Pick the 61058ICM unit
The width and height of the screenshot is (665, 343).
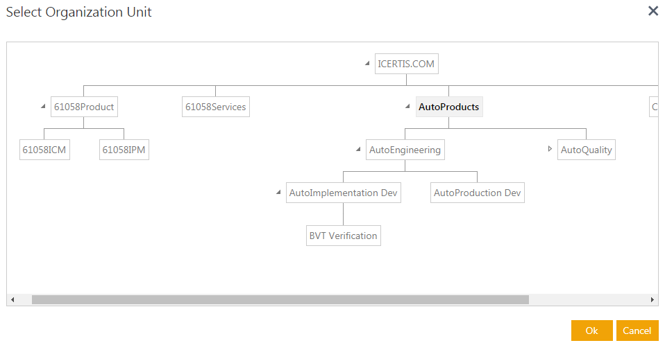coord(44,150)
